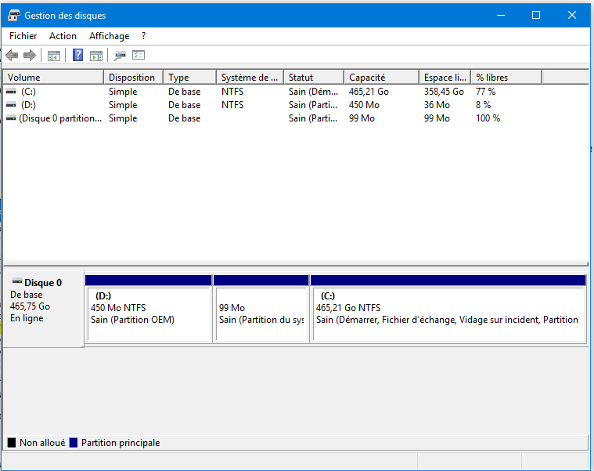This screenshot has width=594, height=471.
Task: Open the ? help menu
Action: pos(143,36)
